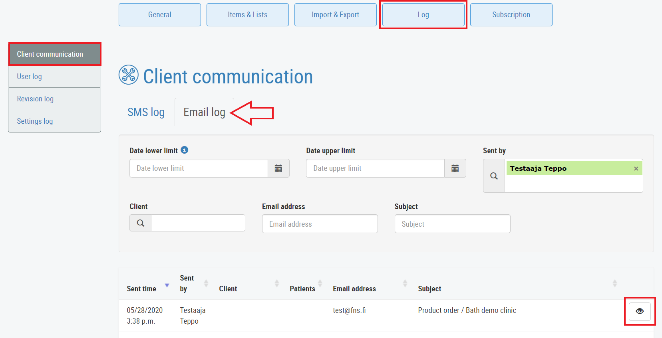Viewport: 662px width, 338px height.
Task: Remove Testaaja Teppo from Sent by filter
Action: click(636, 169)
